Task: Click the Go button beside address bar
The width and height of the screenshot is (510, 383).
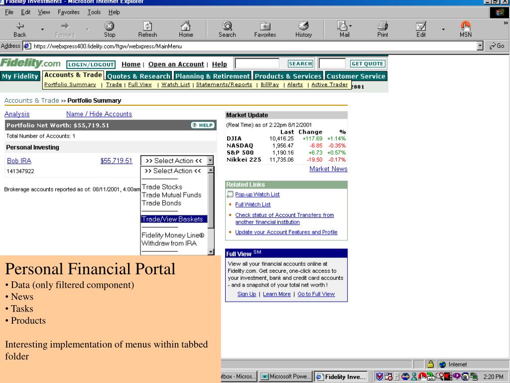Action: (498, 46)
